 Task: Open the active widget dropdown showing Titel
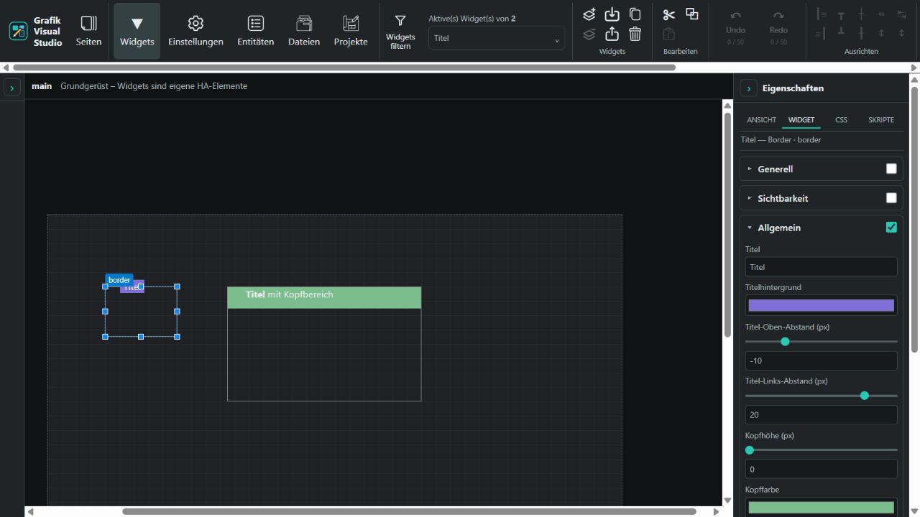[497, 38]
